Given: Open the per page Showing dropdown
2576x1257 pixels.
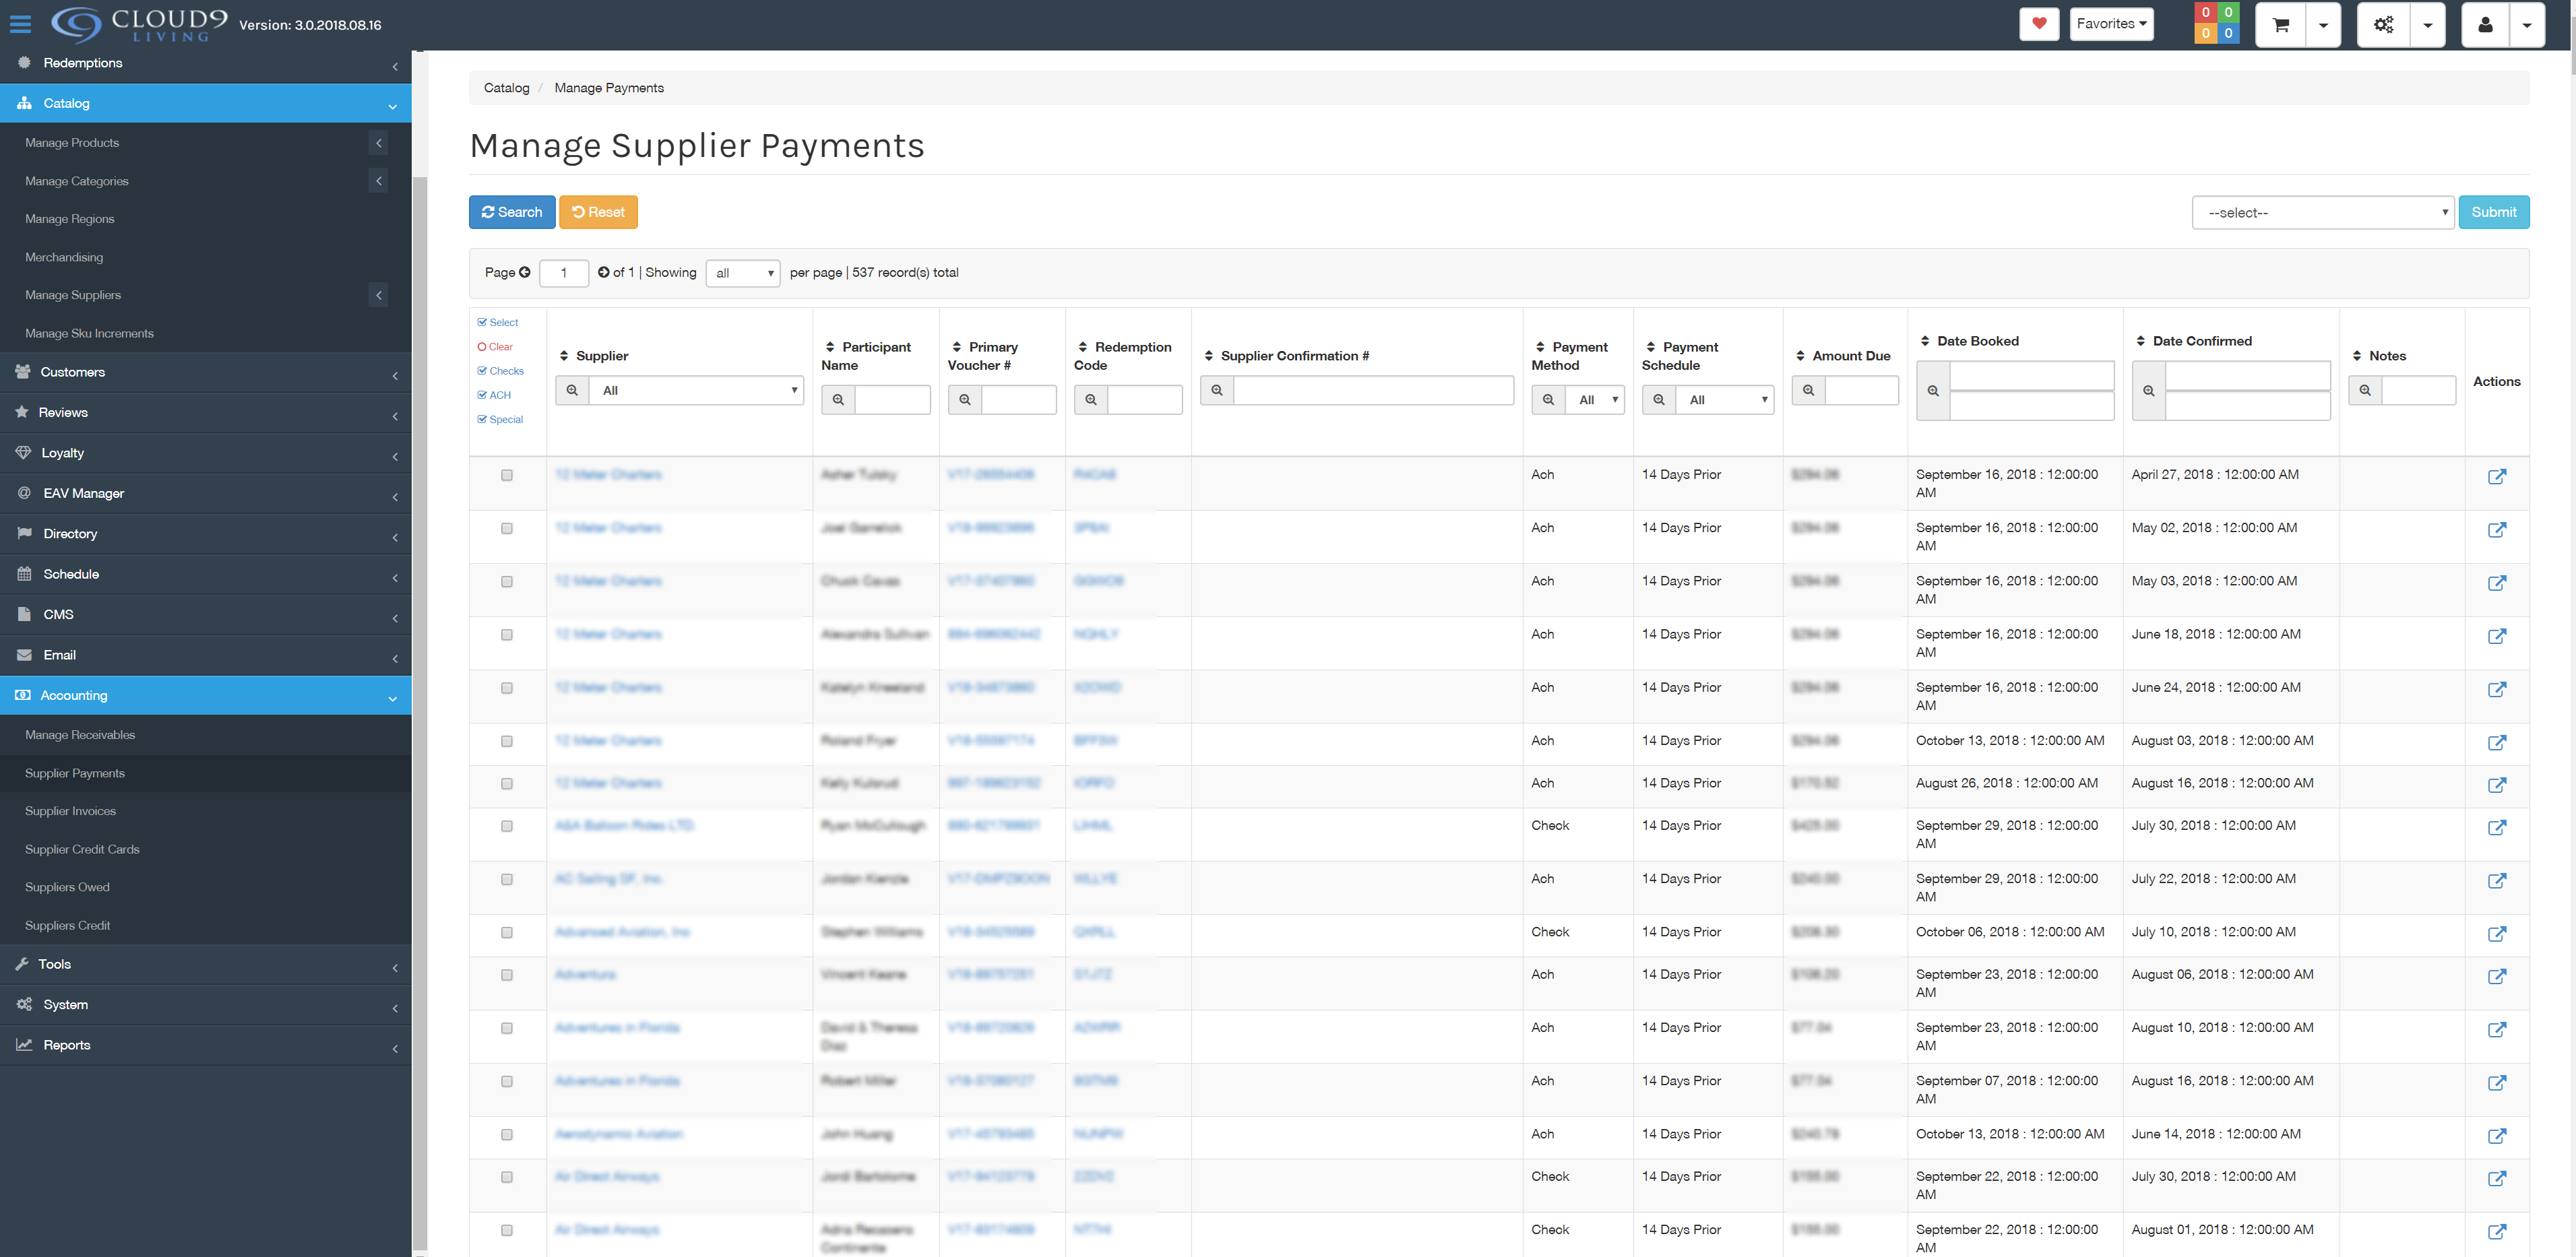Looking at the screenshot, I should 743,273.
